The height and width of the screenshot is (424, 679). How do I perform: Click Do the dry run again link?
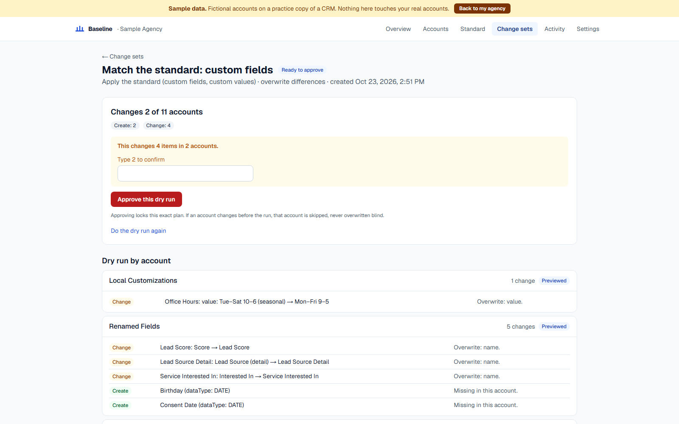pos(138,231)
